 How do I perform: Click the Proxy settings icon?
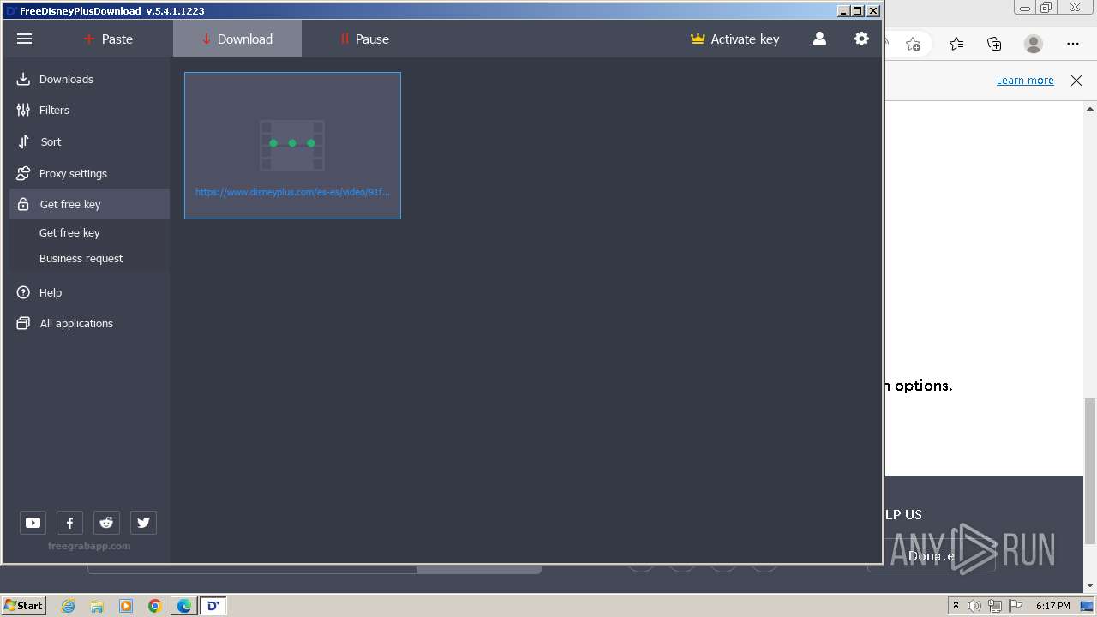(x=23, y=173)
